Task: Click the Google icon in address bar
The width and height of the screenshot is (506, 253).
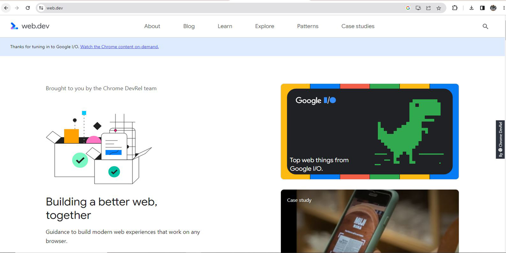Action: point(408,8)
